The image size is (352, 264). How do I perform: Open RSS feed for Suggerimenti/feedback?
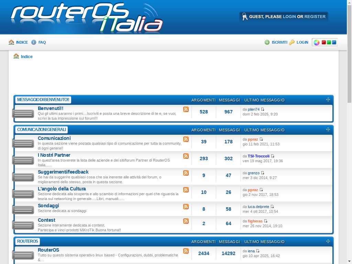click(186, 173)
